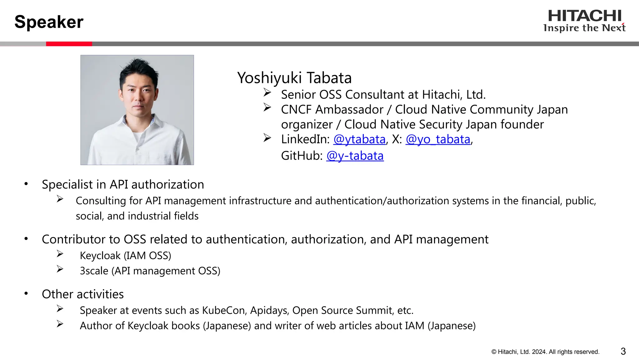Click the 'Consulting for API management infrastructure' line

click(336, 201)
